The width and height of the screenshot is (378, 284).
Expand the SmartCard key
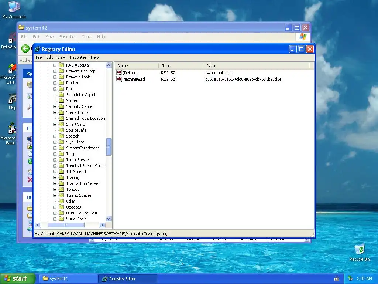point(55,124)
